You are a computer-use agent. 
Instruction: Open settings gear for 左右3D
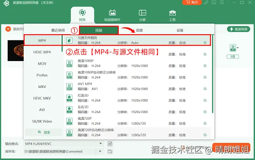(205, 112)
